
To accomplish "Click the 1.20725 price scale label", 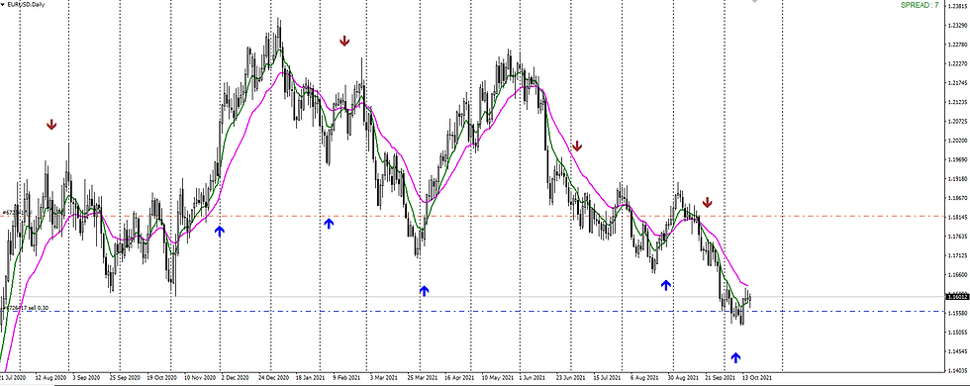I will pos(958,121).
